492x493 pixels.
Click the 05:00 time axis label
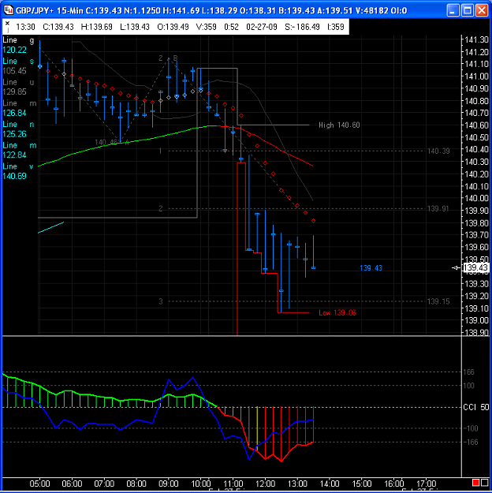click(x=39, y=484)
